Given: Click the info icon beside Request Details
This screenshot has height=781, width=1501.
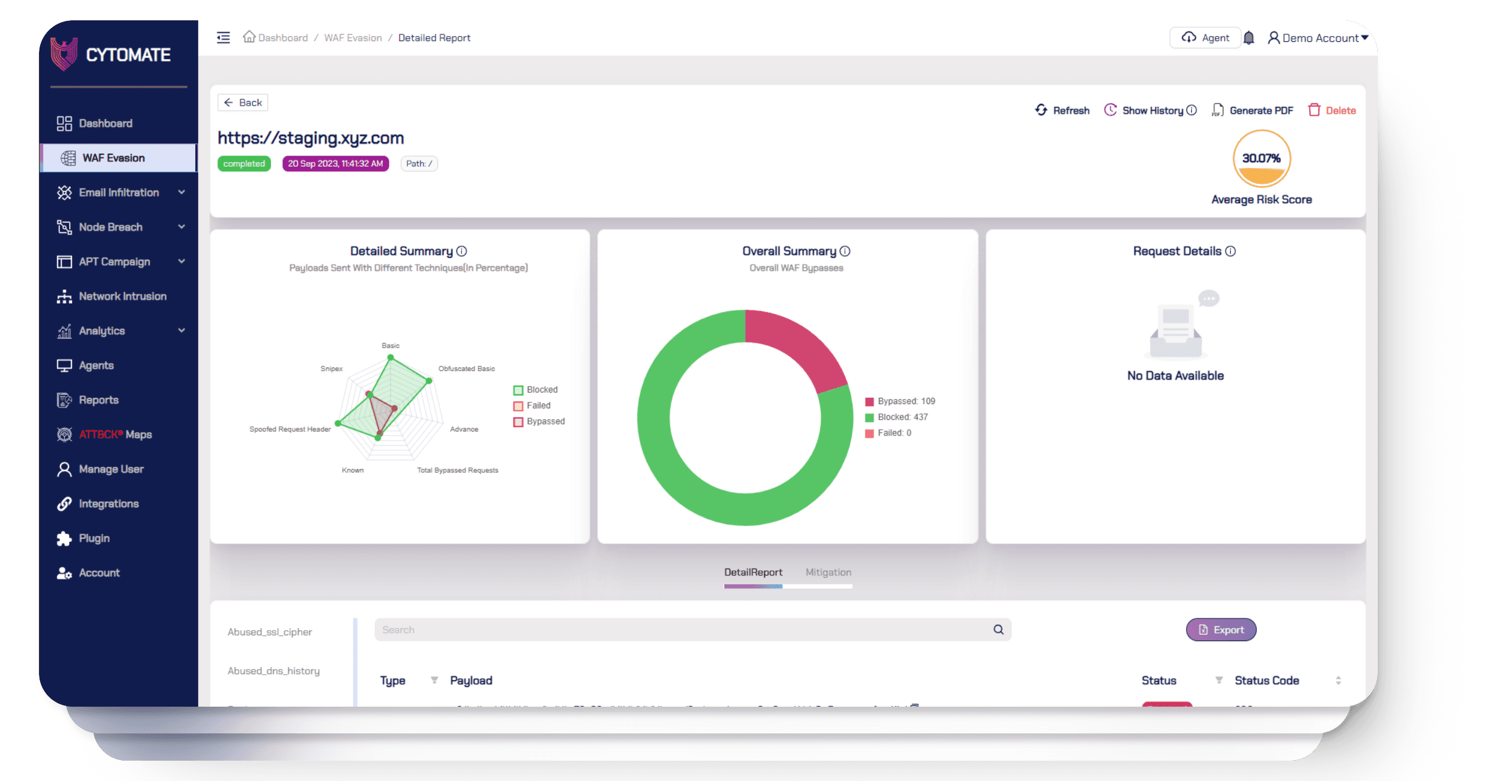Looking at the screenshot, I should tap(1230, 251).
